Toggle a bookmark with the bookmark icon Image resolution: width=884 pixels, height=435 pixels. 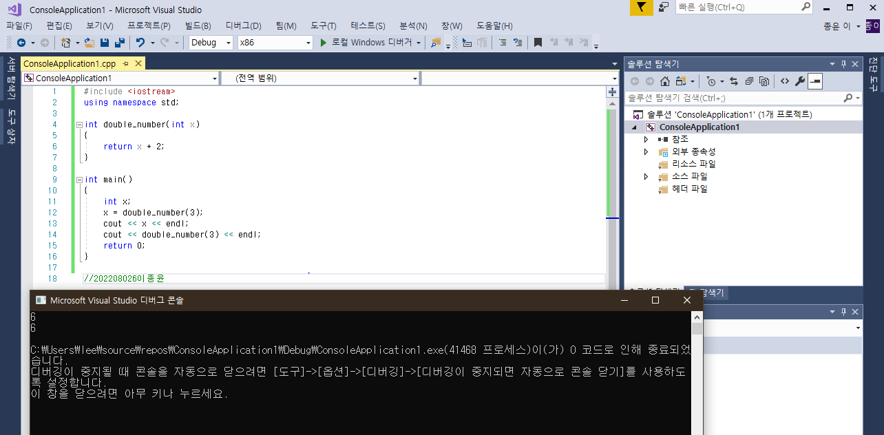(538, 43)
